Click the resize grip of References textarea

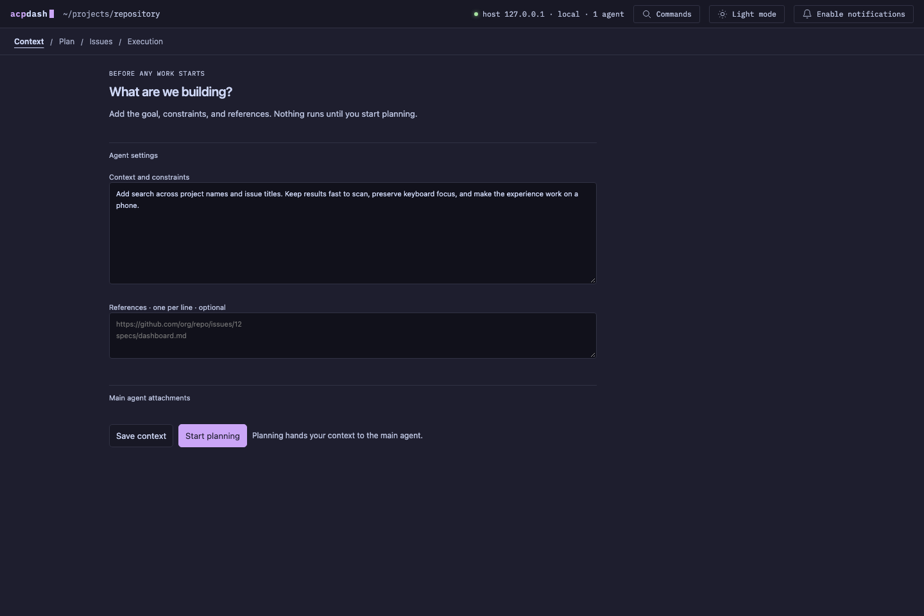(x=593, y=354)
